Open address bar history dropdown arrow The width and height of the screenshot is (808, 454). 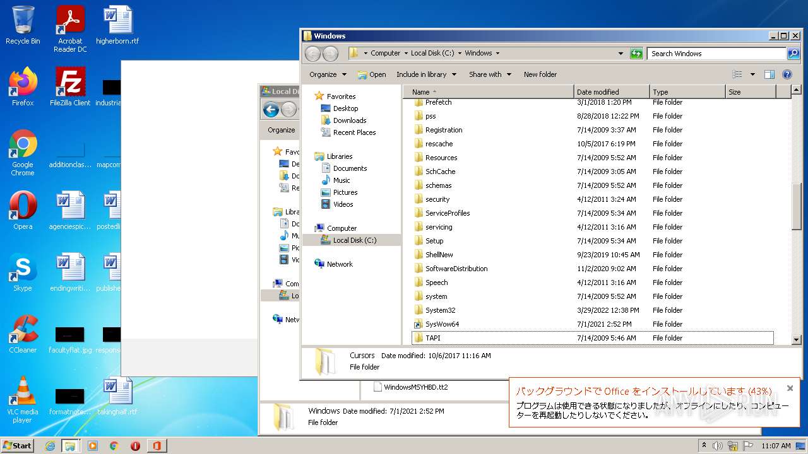coord(621,54)
